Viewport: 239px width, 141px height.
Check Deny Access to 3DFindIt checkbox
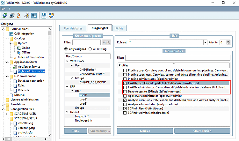point(125,92)
